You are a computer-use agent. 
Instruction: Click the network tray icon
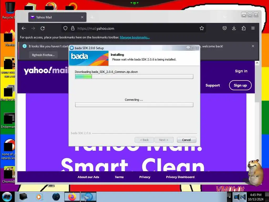(x=237, y=197)
